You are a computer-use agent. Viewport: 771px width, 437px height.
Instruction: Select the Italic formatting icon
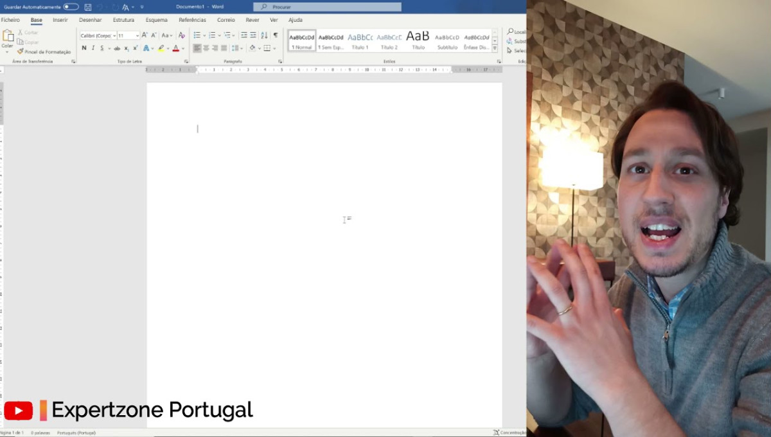(93, 48)
